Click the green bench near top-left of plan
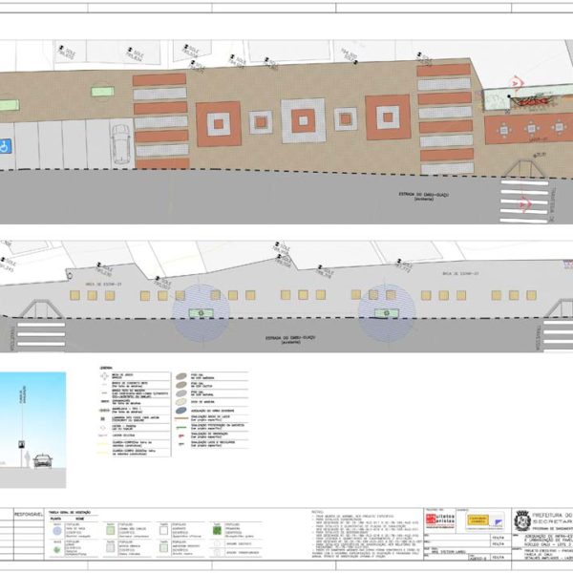Screen dimensions: 573x573 (102, 91)
